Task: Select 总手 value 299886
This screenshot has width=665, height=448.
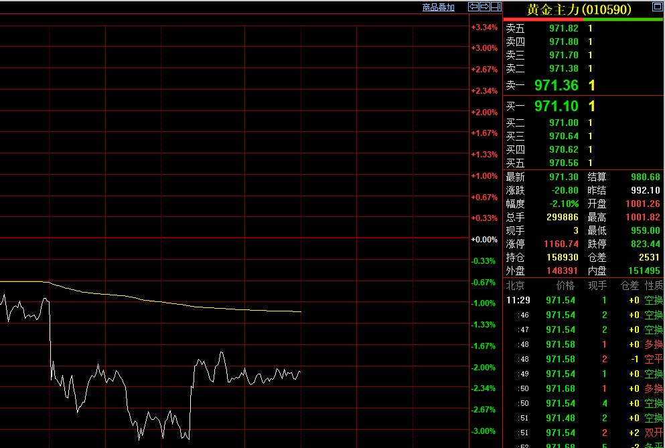Action: click(x=563, y=217)
